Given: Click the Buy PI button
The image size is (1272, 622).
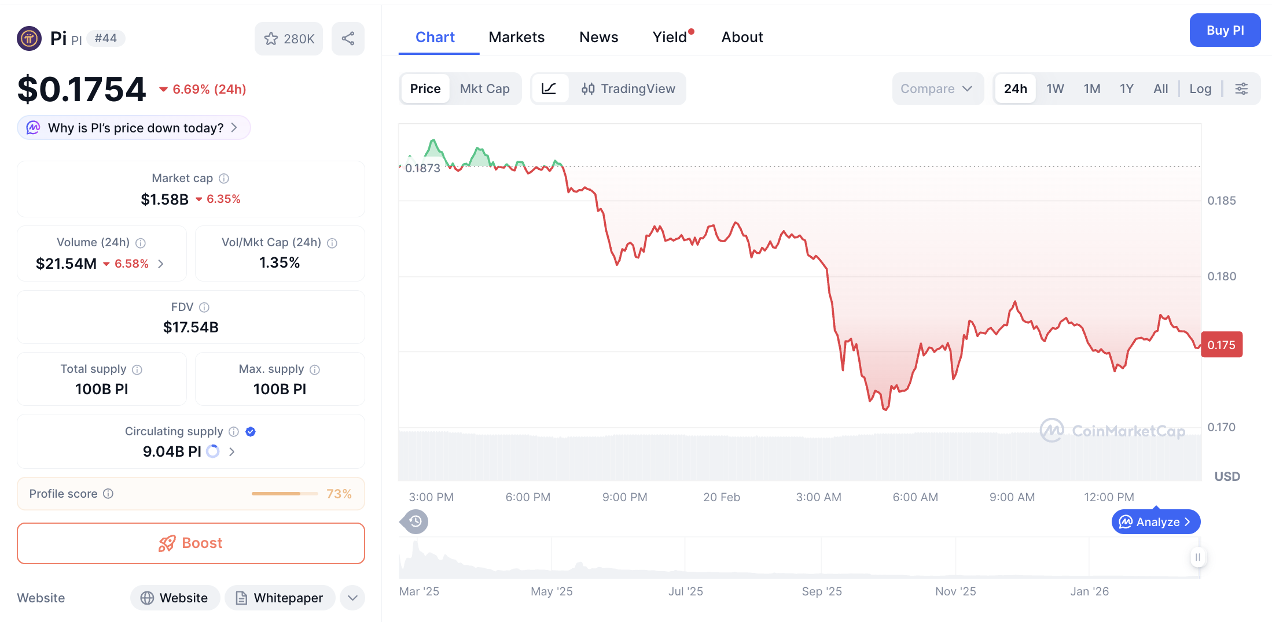Looking at the screenshot, I should click(1225, 30).
